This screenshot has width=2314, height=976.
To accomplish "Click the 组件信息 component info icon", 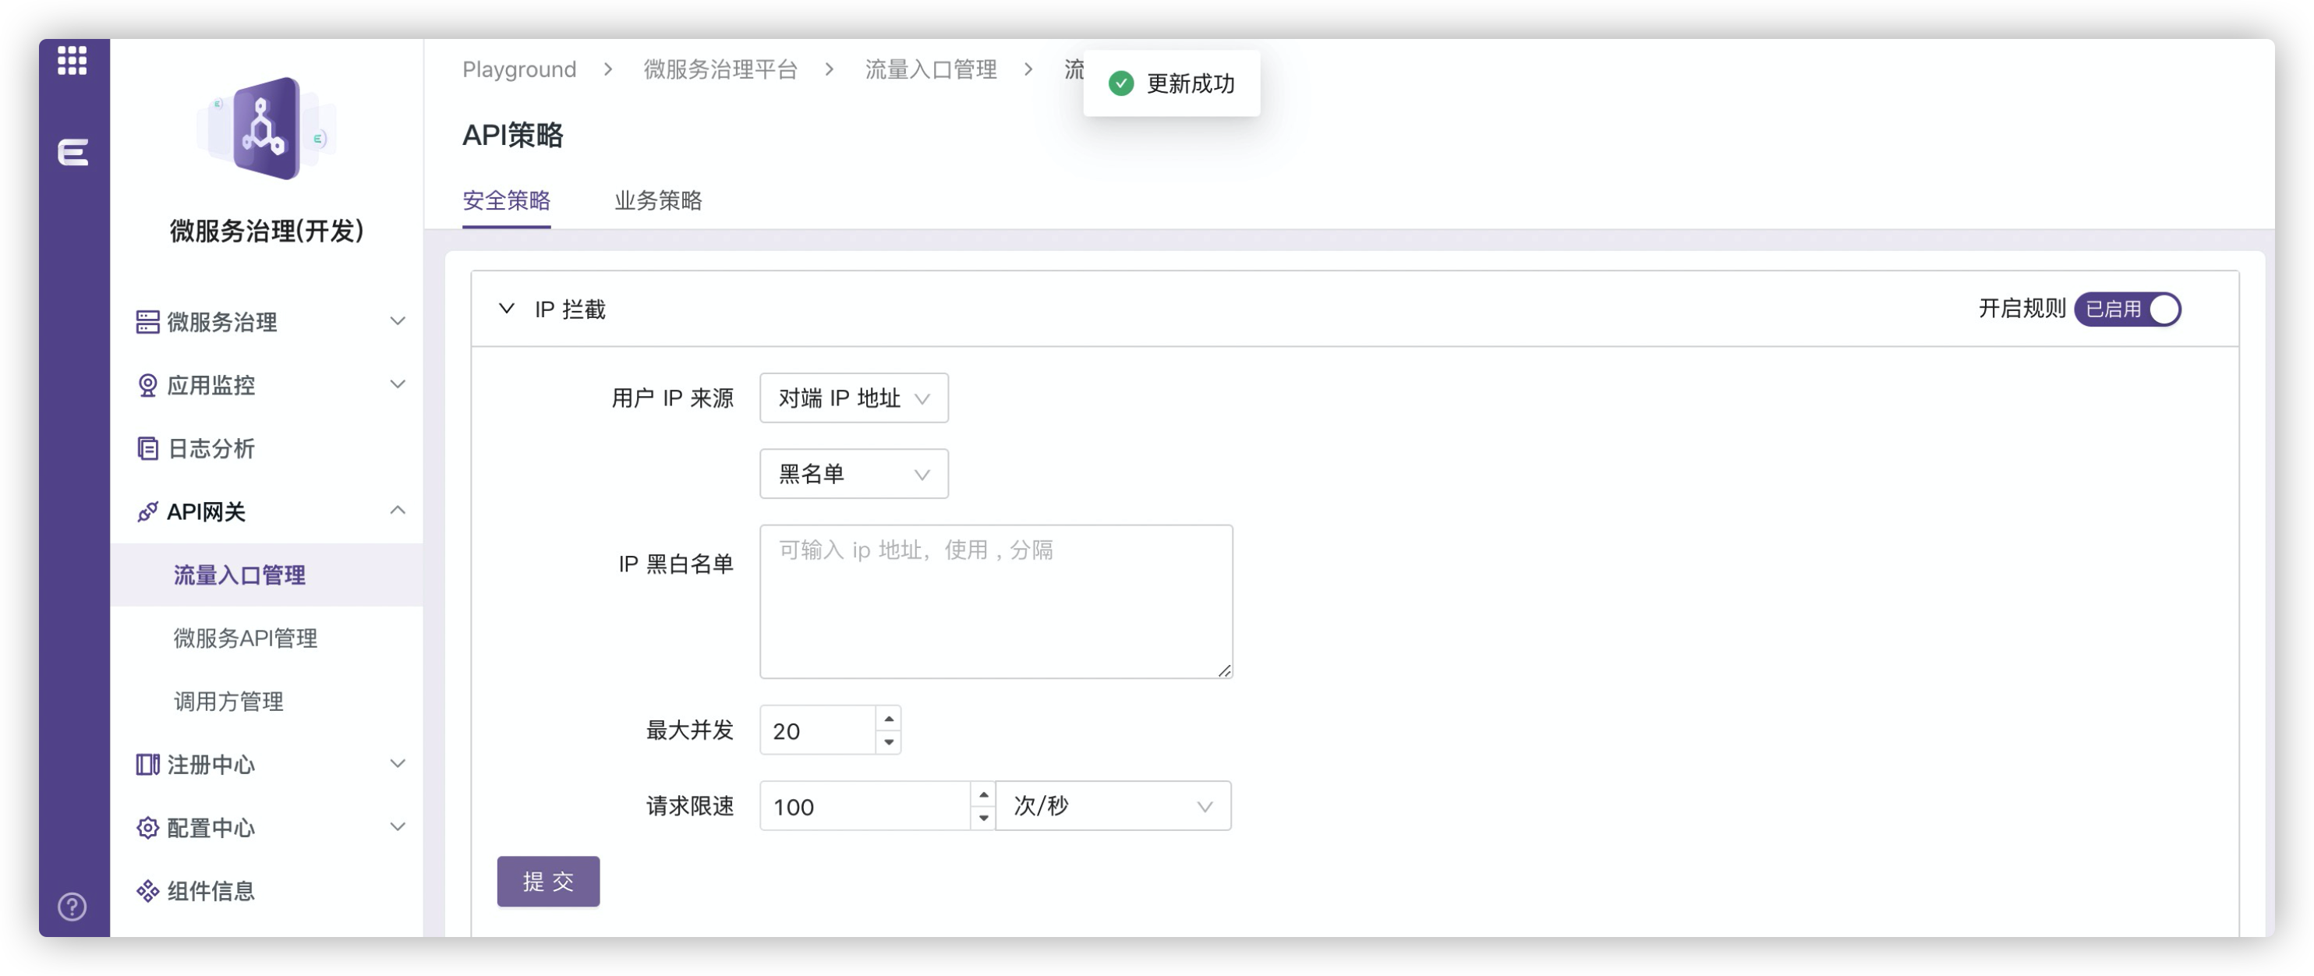I will (147, 891).
